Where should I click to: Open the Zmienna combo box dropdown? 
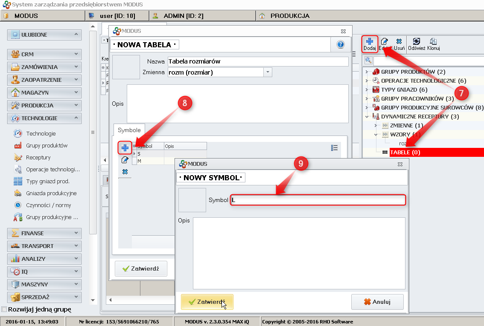tap(268, 72)
